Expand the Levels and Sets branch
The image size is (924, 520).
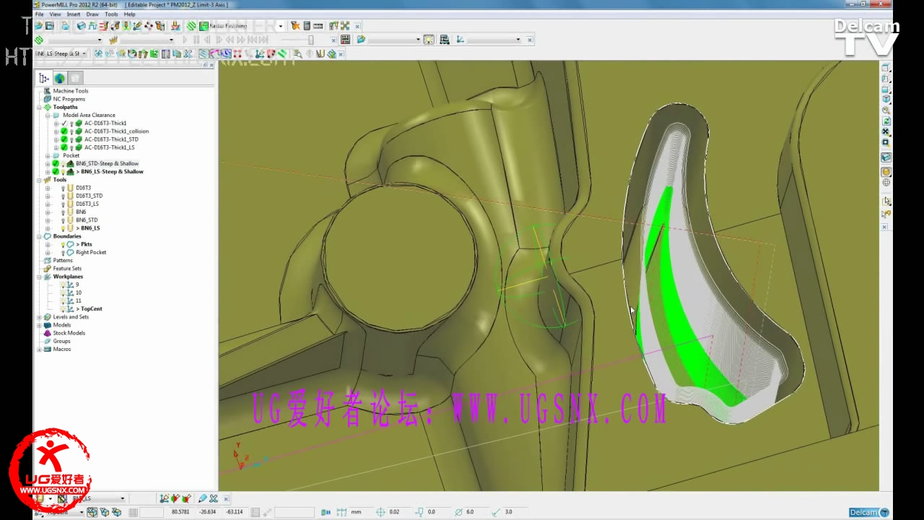tap(40, 317)
